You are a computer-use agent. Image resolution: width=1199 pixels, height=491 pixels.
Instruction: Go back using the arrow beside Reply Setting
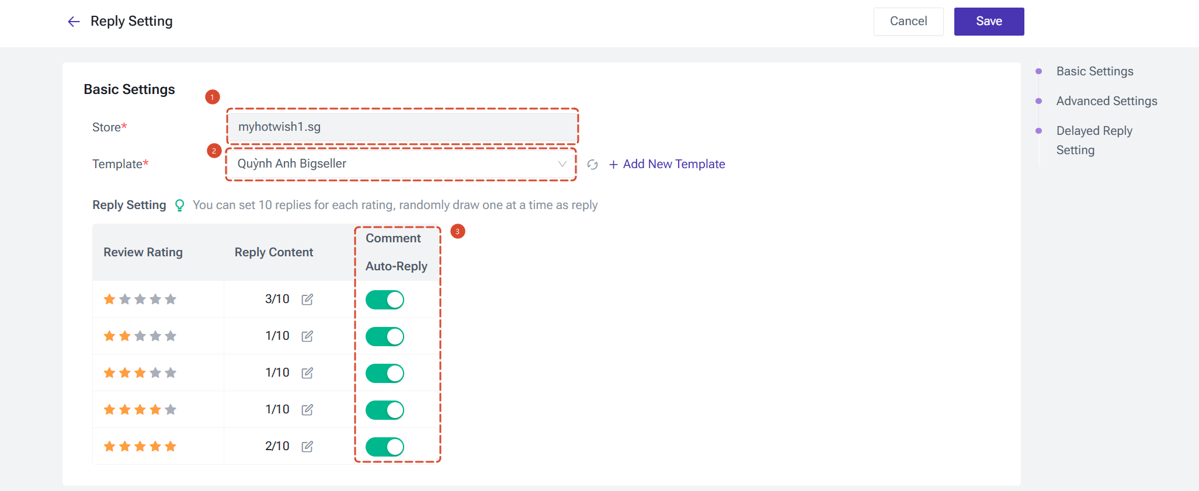74,22
